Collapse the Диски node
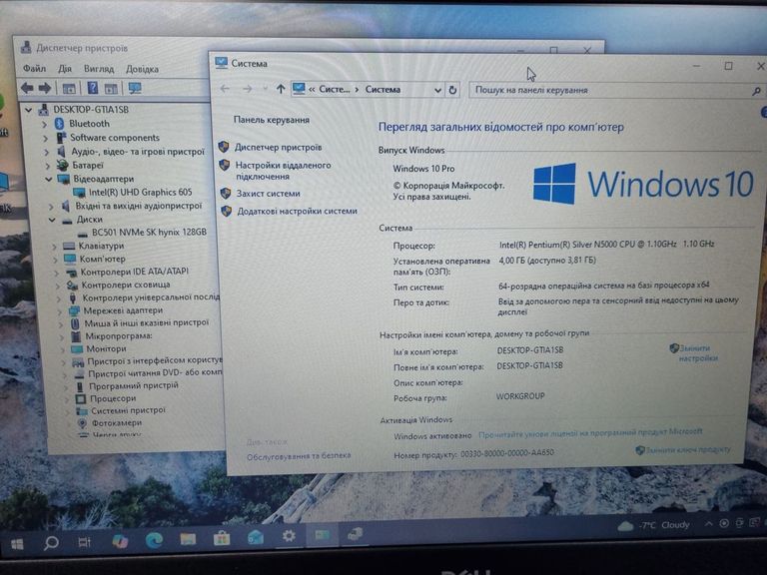 point(52,220)
